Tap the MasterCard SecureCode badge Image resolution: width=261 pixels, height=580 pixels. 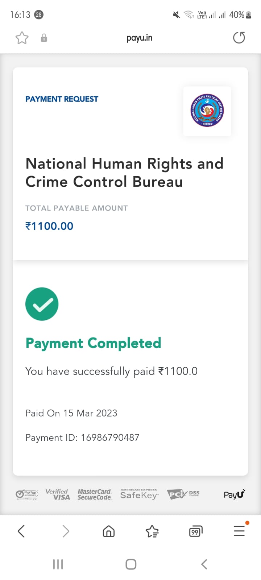(95, 494)
